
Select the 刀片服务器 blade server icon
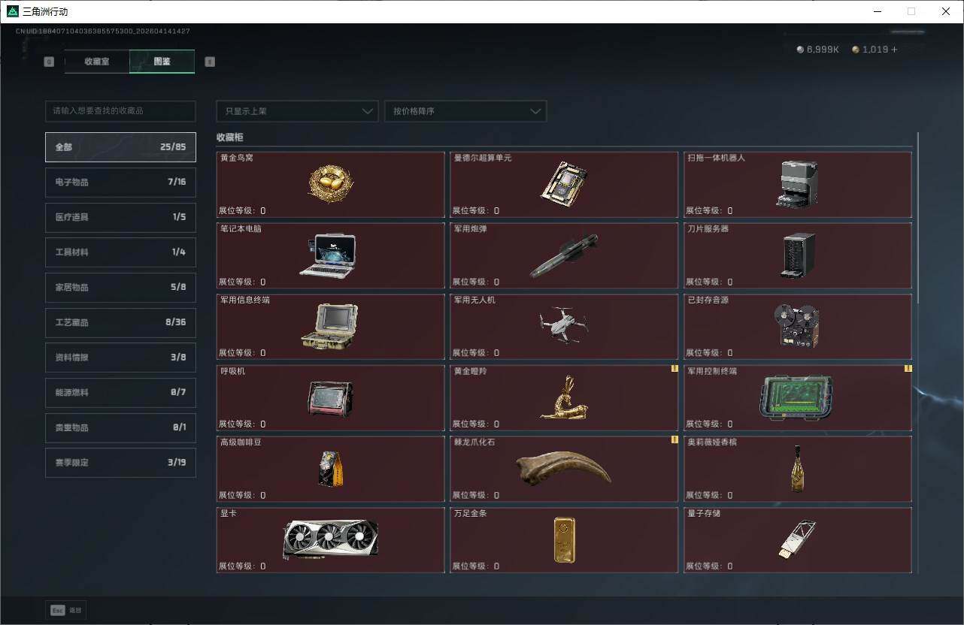coord(797,255)
